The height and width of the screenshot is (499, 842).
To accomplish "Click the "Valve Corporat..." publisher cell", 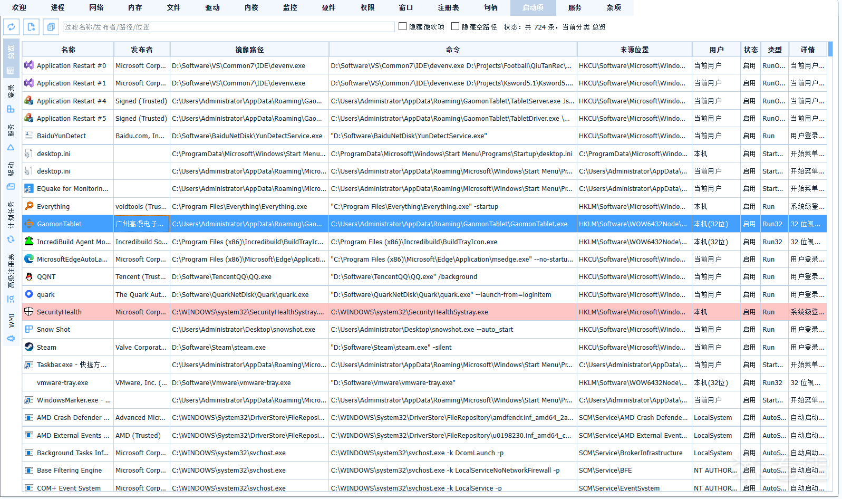I will (142, 347).
